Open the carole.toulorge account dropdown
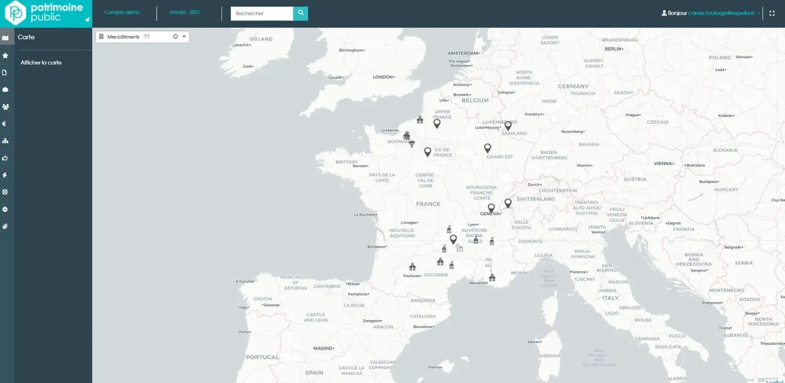The width and height of the screenshot is (785, 383). [722, 13]
